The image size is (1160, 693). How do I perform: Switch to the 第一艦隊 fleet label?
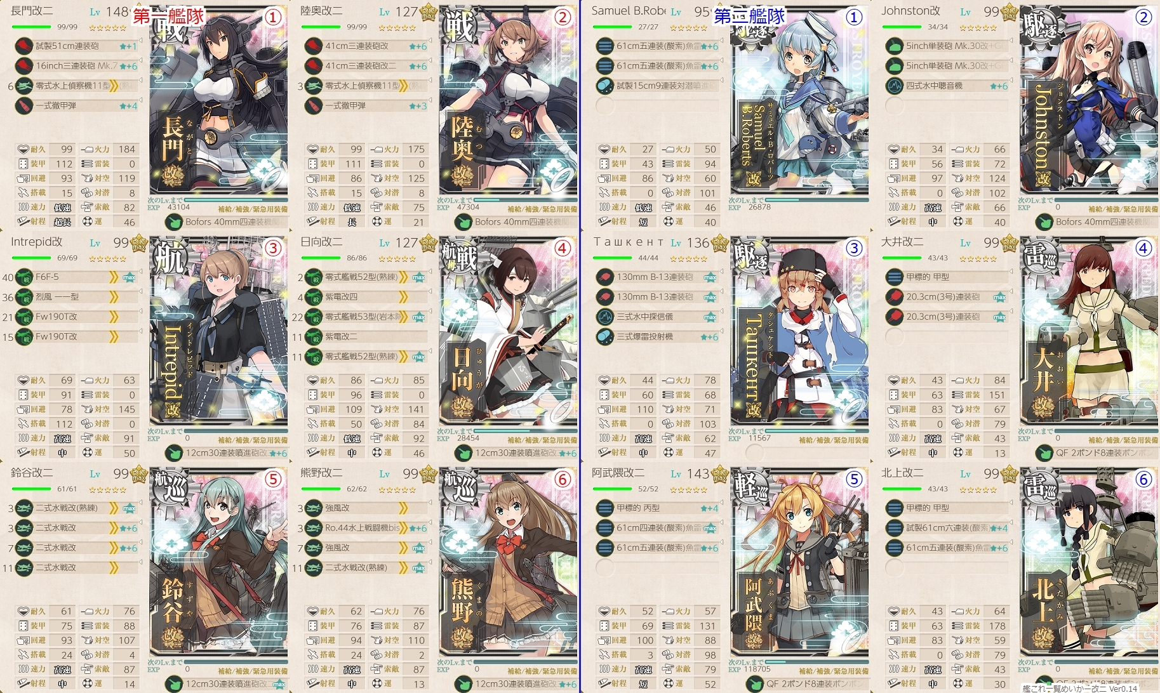pos(168,16)
